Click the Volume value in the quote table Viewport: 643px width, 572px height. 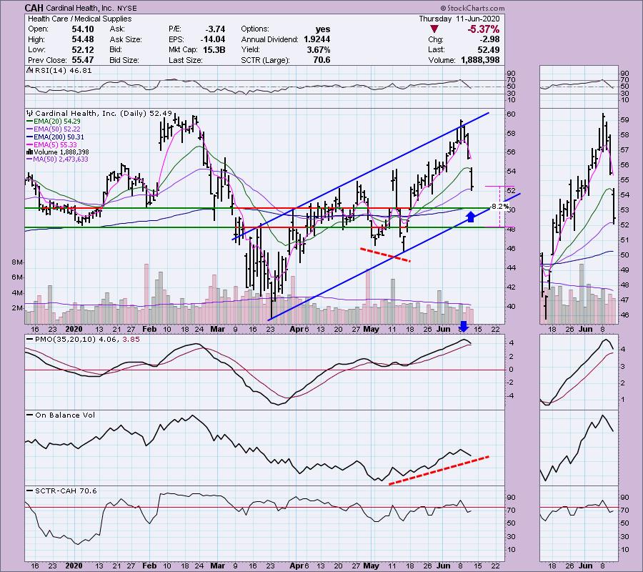480,60
